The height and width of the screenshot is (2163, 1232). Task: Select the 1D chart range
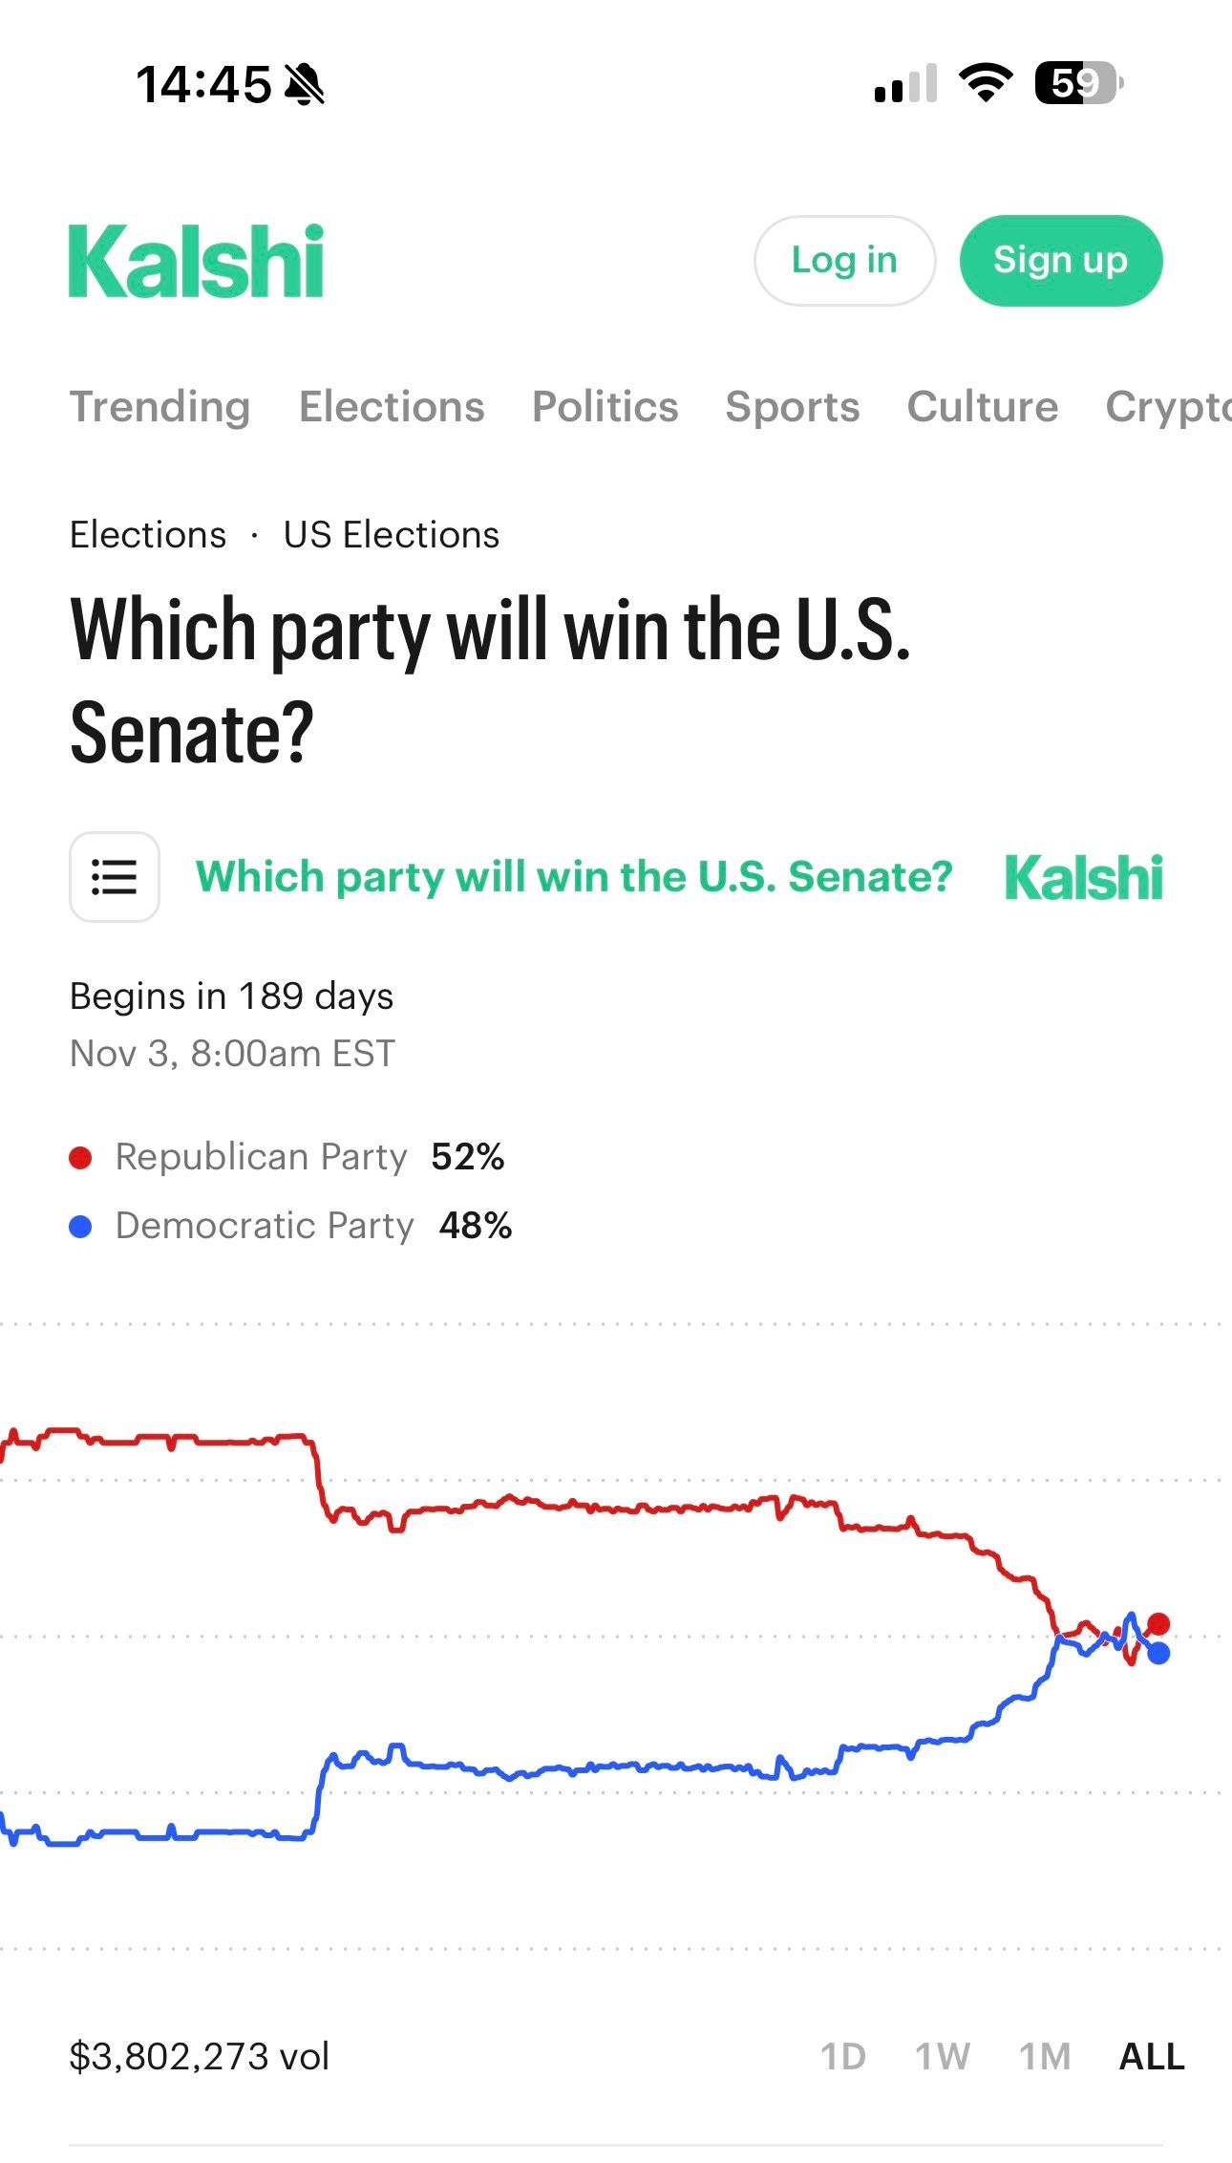[843, 2057]
